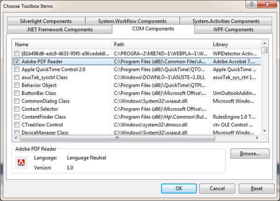Click the UmOutlookAddin... library cell
The width and height of the screenshot is (280, 201).
pyautogui.click(x=234, y=93)
